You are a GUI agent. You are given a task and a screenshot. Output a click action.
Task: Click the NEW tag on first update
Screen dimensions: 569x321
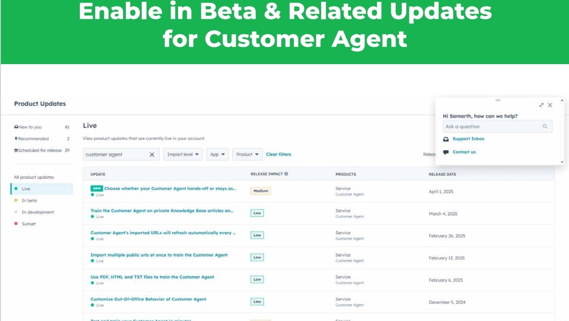coord(97,188)
